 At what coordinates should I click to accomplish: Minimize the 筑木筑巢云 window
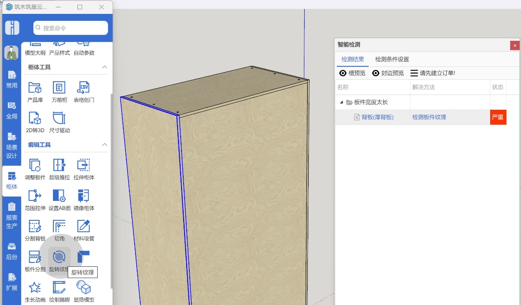[x=58, y=7]
